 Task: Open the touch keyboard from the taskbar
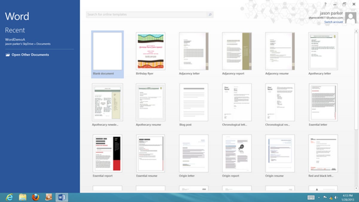click(x=311, y=197)
